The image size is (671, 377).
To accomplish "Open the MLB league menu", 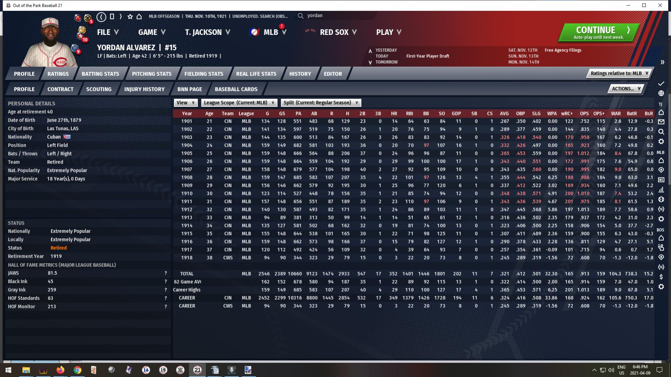I will tap(268, 32).
